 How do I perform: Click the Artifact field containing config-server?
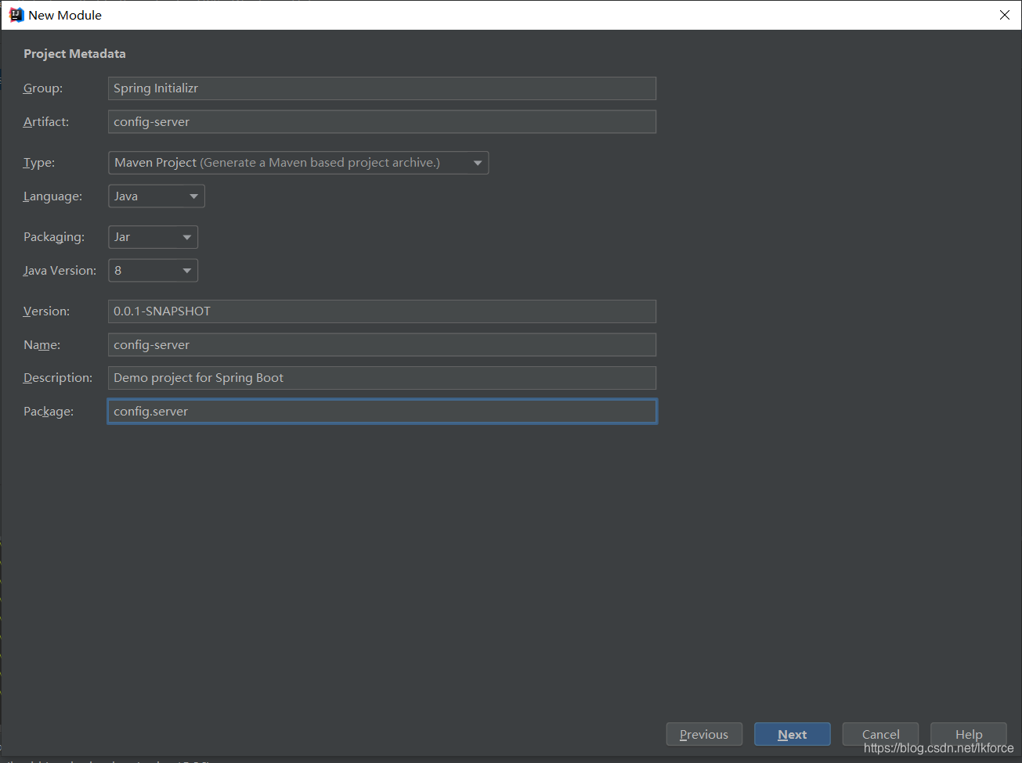click(x=382, y=122)
